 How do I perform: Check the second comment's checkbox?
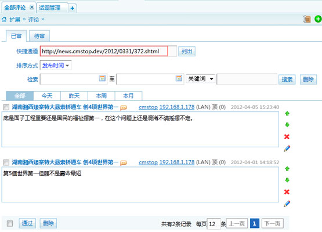click(6, 162)
